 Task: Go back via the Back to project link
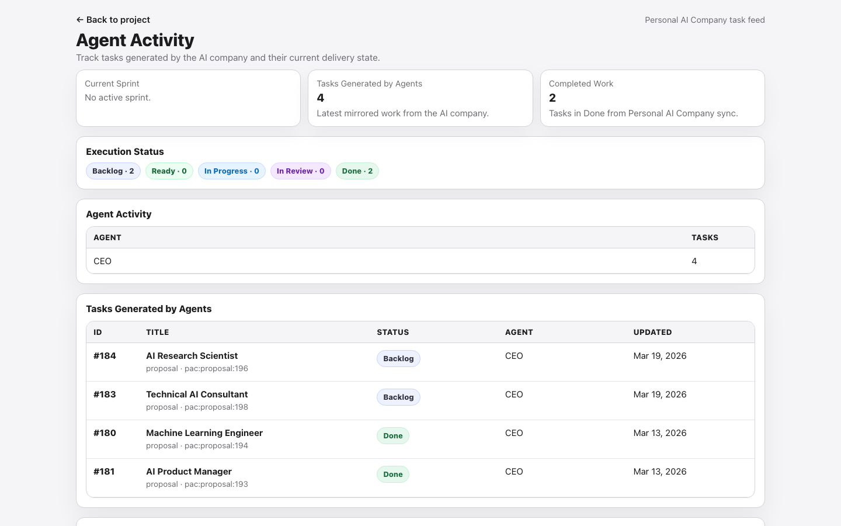(113, 20)
